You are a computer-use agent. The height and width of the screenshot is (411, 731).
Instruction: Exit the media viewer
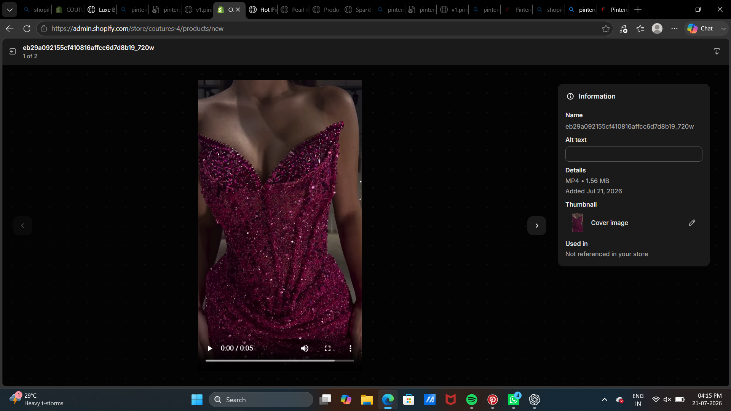pos(13,51)
